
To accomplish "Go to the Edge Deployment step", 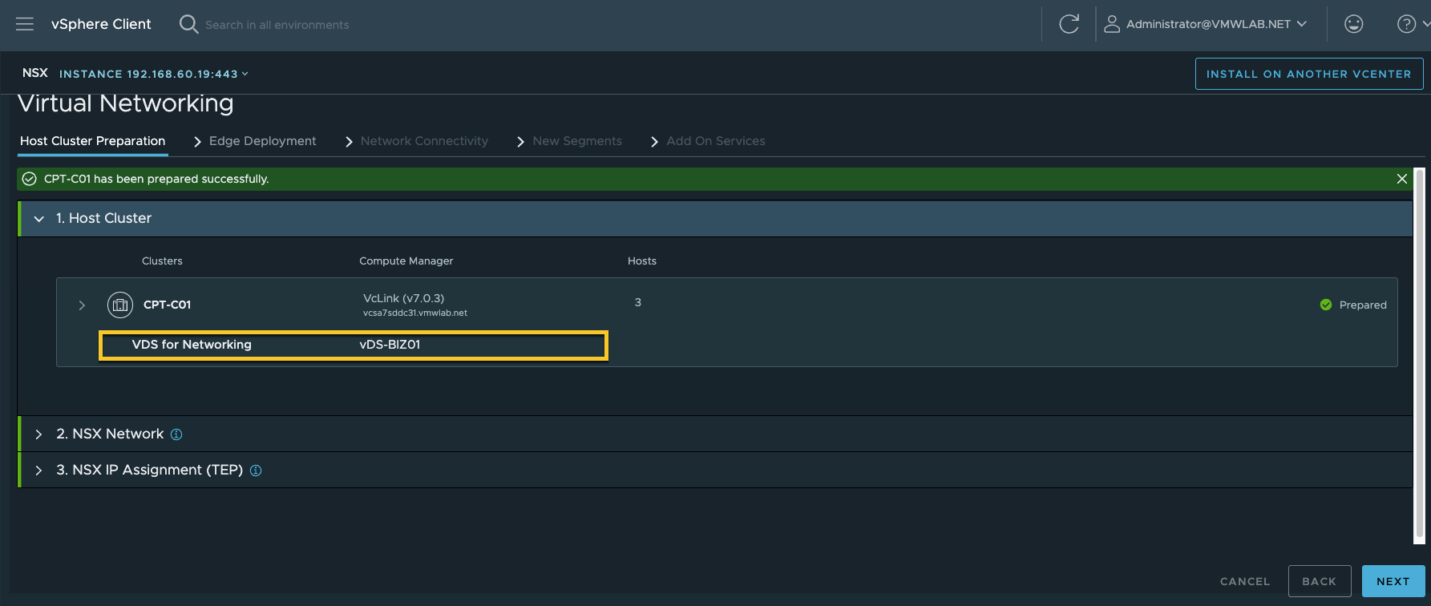I will click(262, 141).
